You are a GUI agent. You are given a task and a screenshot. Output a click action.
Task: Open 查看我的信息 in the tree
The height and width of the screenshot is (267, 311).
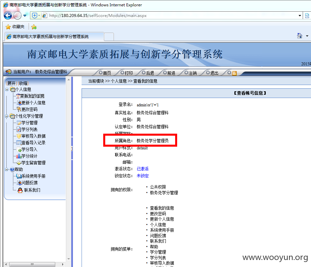[32, 96]
